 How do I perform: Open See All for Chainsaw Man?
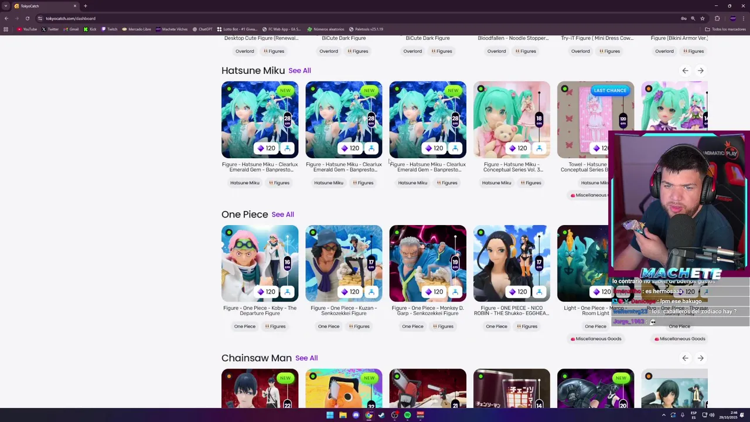click(306, 358)
